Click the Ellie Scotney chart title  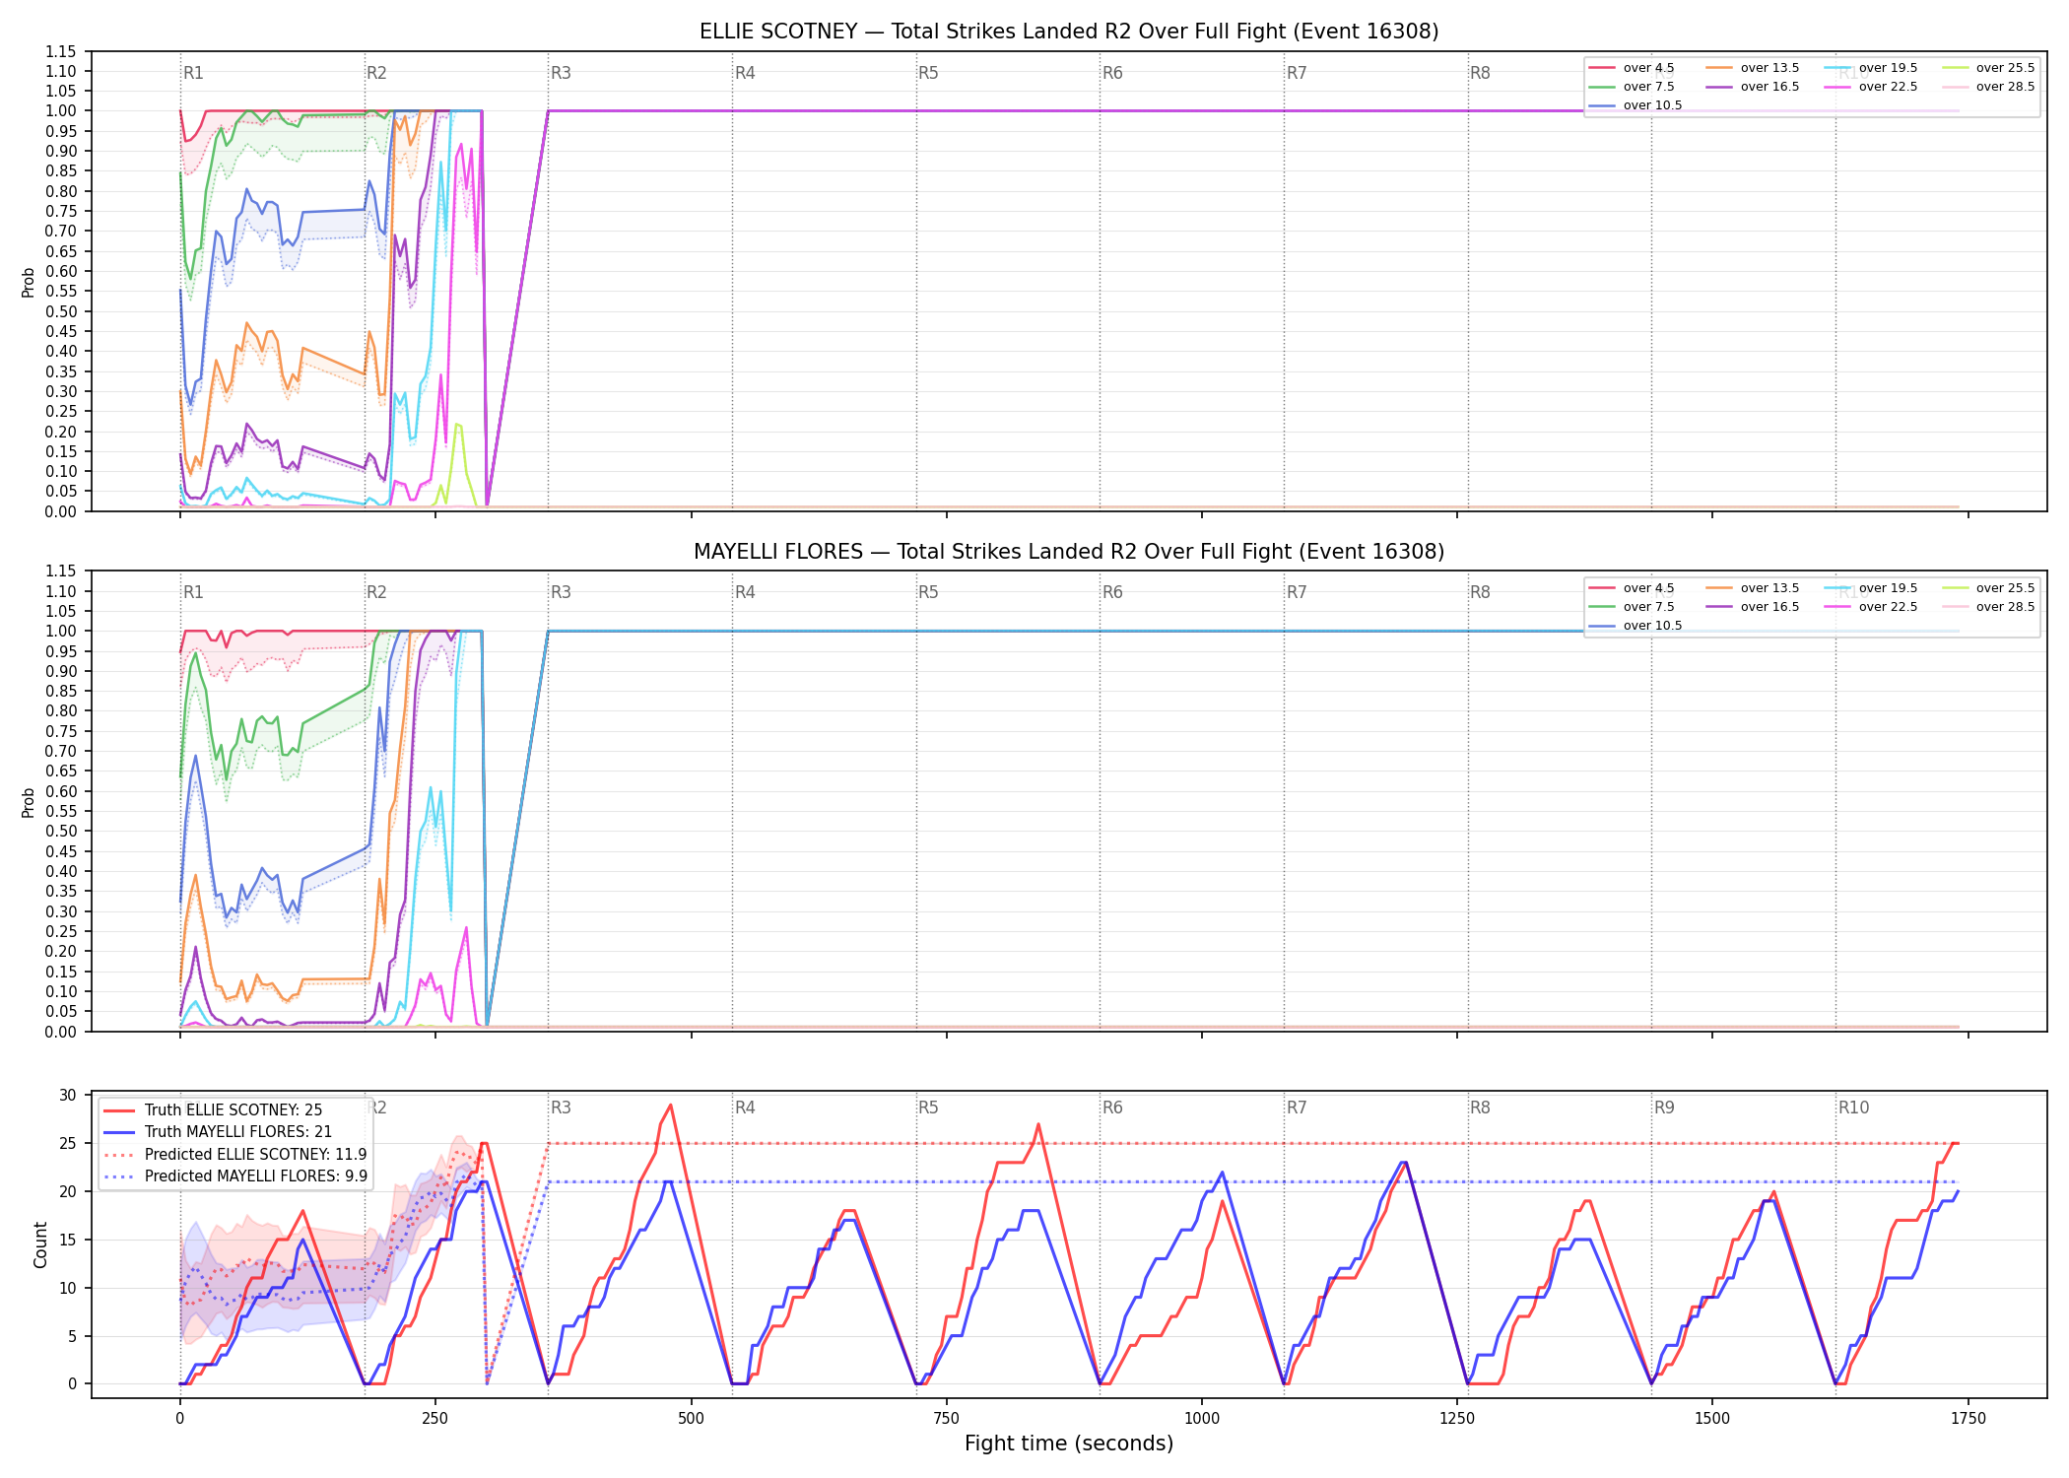tap(1069, 32)
